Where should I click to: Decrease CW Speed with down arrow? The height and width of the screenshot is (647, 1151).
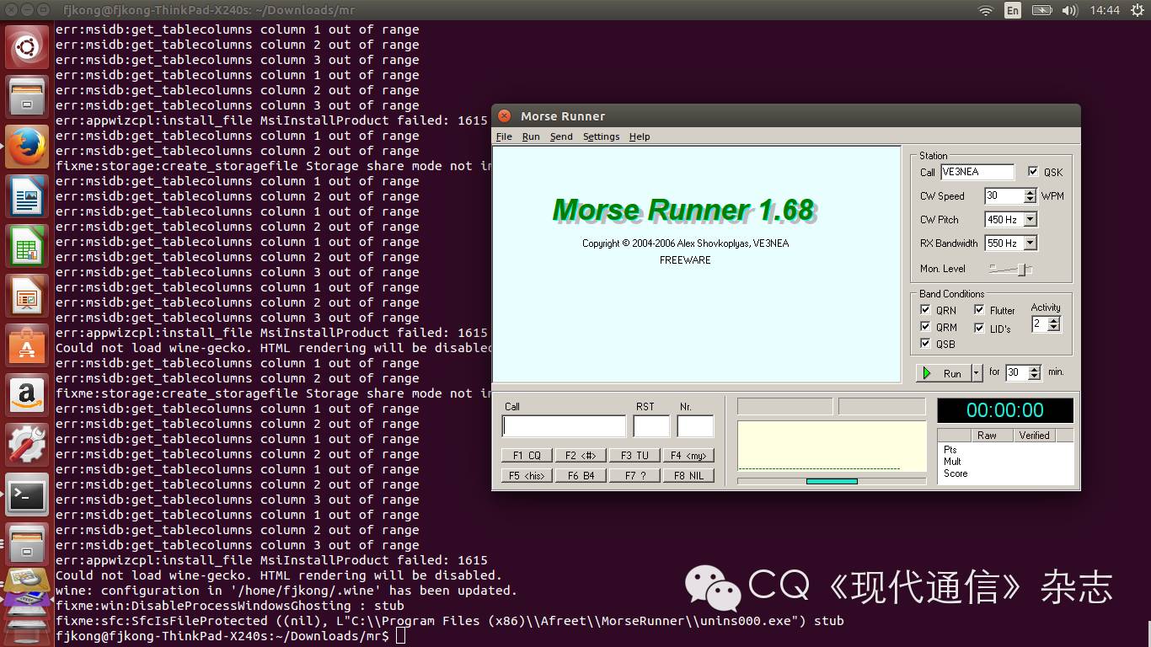[1030, 200]
